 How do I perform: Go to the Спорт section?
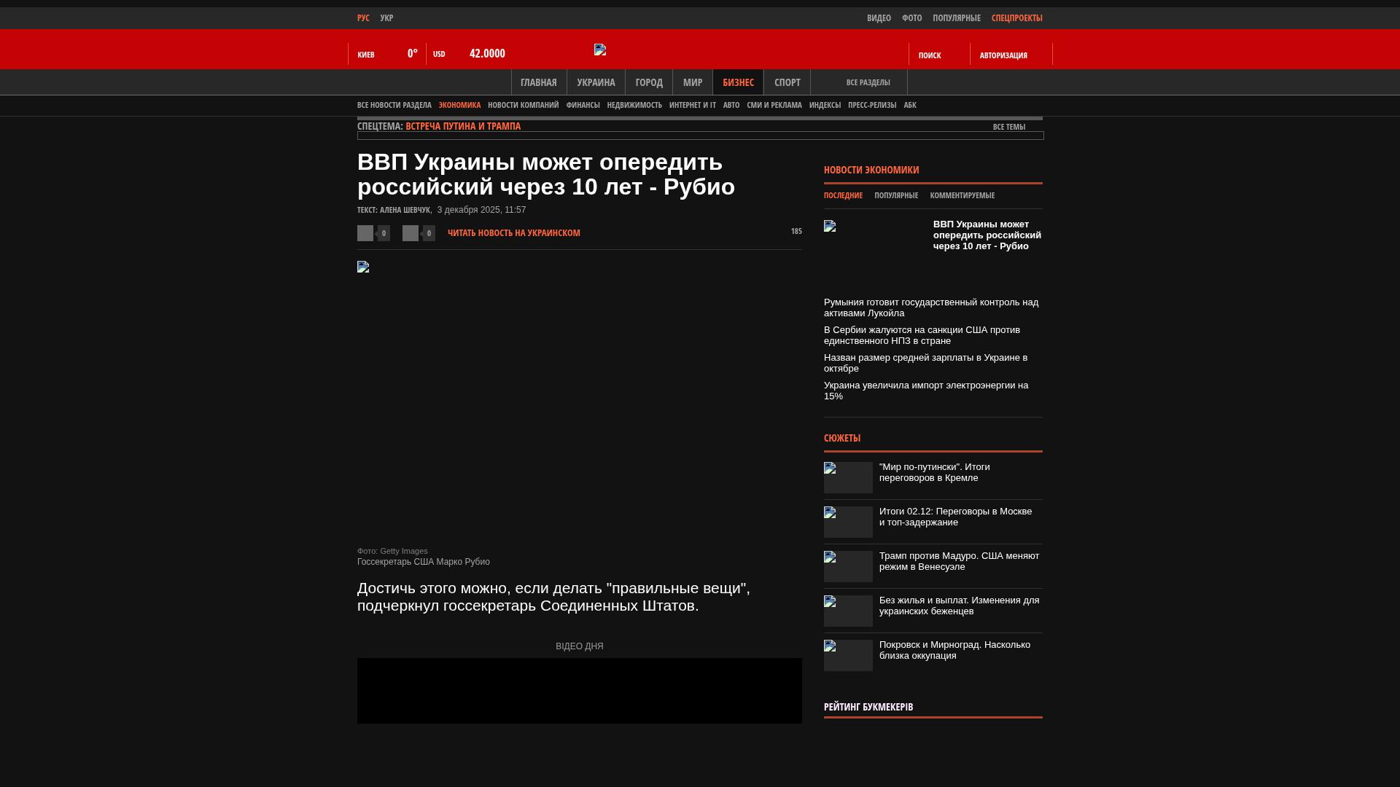pos(787,82)
